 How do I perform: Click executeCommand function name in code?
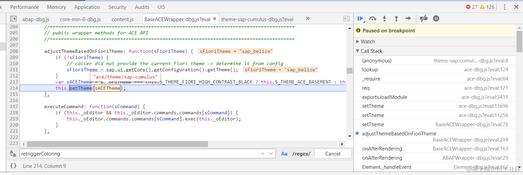click(64, 106)
